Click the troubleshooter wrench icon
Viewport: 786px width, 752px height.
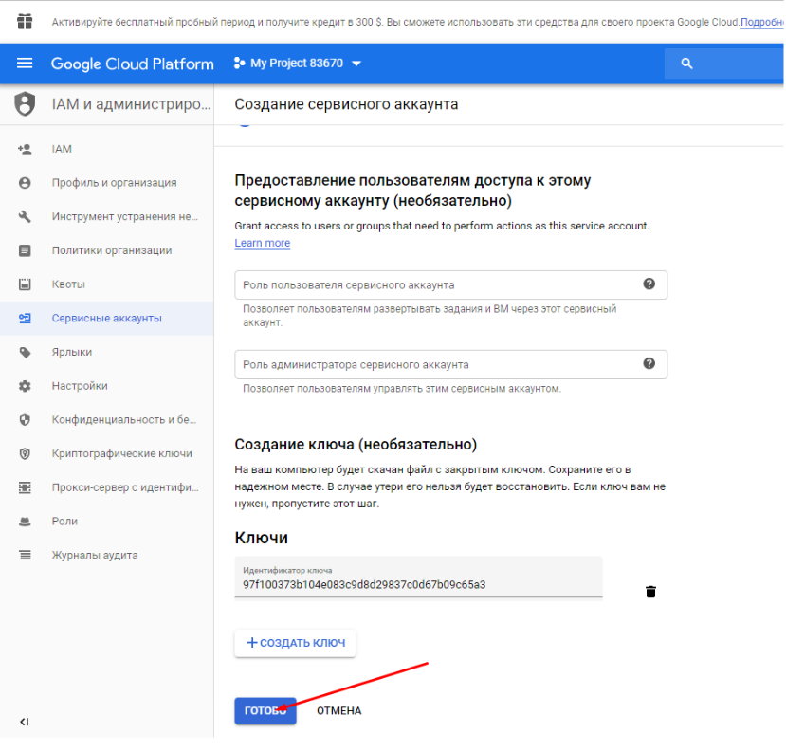click(x=25, y=216)
